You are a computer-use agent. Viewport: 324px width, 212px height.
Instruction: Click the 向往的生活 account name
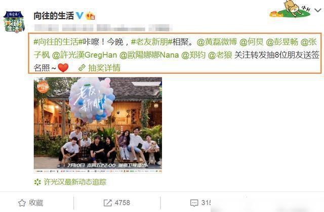54,16
